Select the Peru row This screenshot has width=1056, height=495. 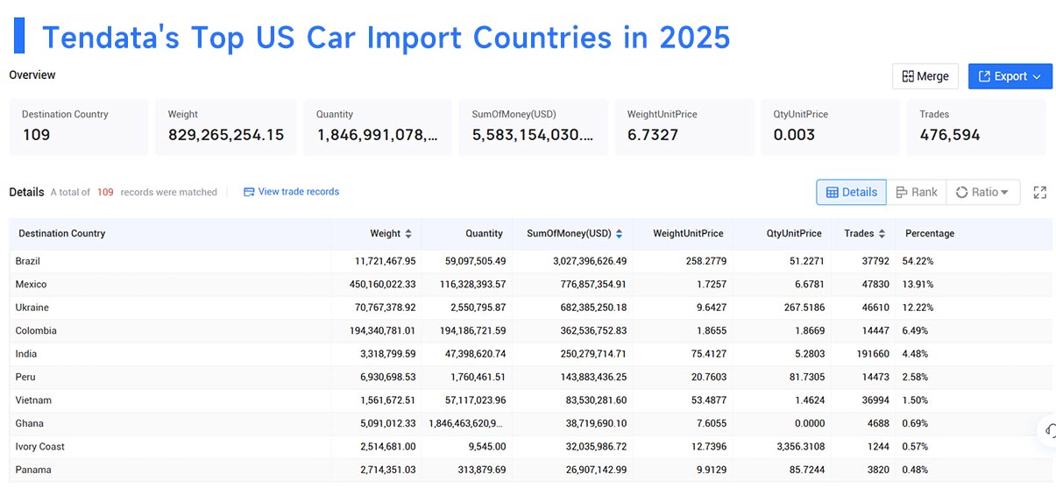pyautogui.click(x=531, y=377)
